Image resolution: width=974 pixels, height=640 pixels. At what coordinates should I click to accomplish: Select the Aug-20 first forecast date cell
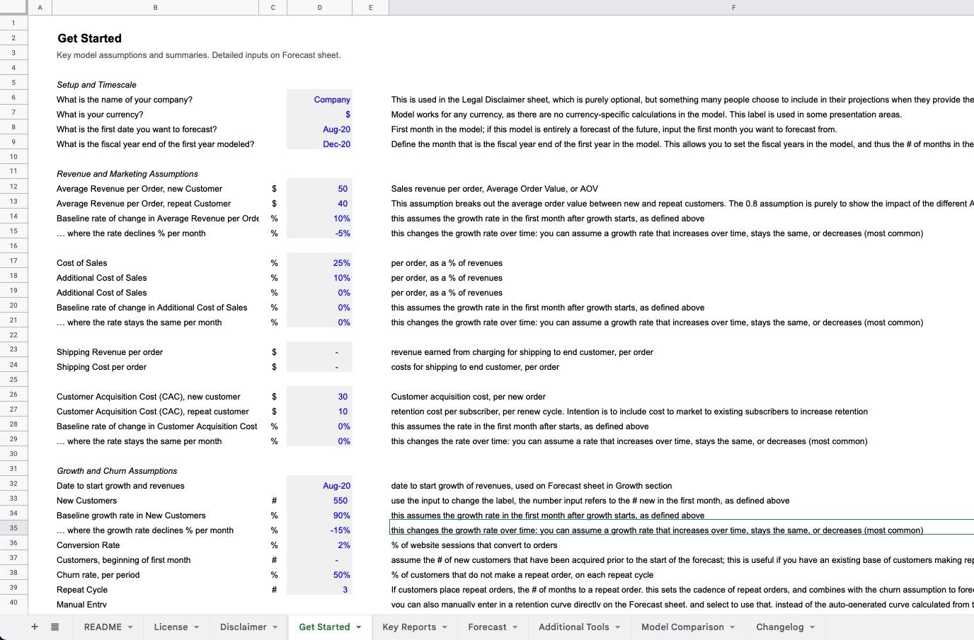[319, 129]
